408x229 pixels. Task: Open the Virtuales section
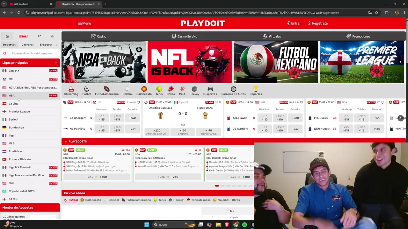272,36
